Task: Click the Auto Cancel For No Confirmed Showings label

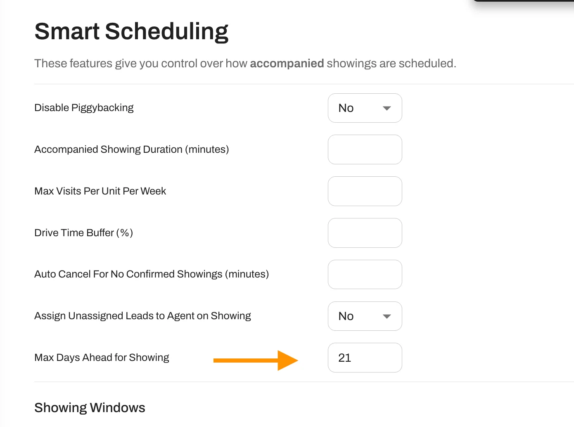Action: [x=151, y=274]
